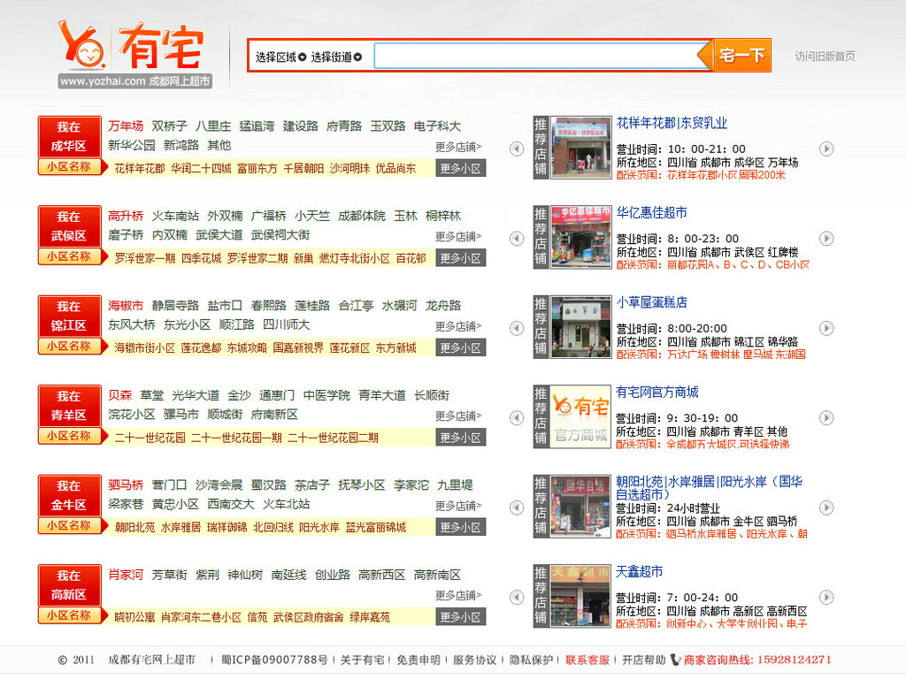Expand 更多店铺 in the 成华区 section
This screenshot has height=679, width=906.
pos(458,147)
